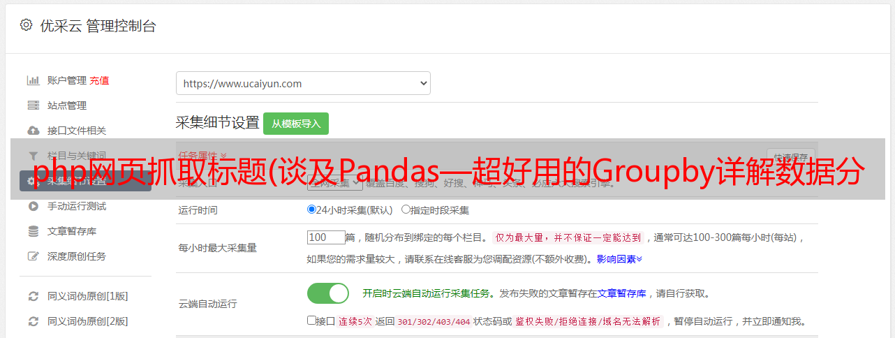Screen dimensions: 895x338
Task: Expand the 任务属性 section
Action: pyautogui.click(x=202, y=155)
